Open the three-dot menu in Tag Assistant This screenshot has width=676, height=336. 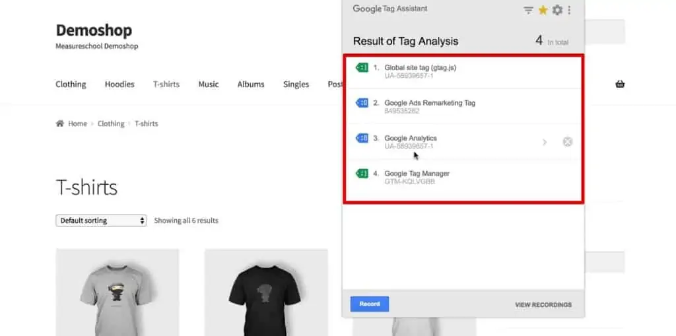pos(569,10)
